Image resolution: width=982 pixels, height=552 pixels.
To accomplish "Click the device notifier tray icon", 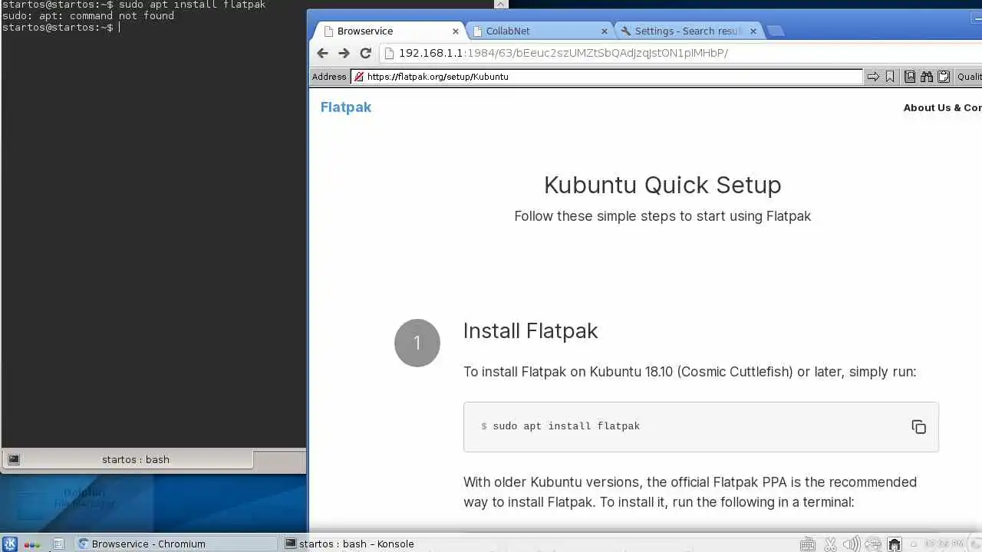I will [894, 544].
